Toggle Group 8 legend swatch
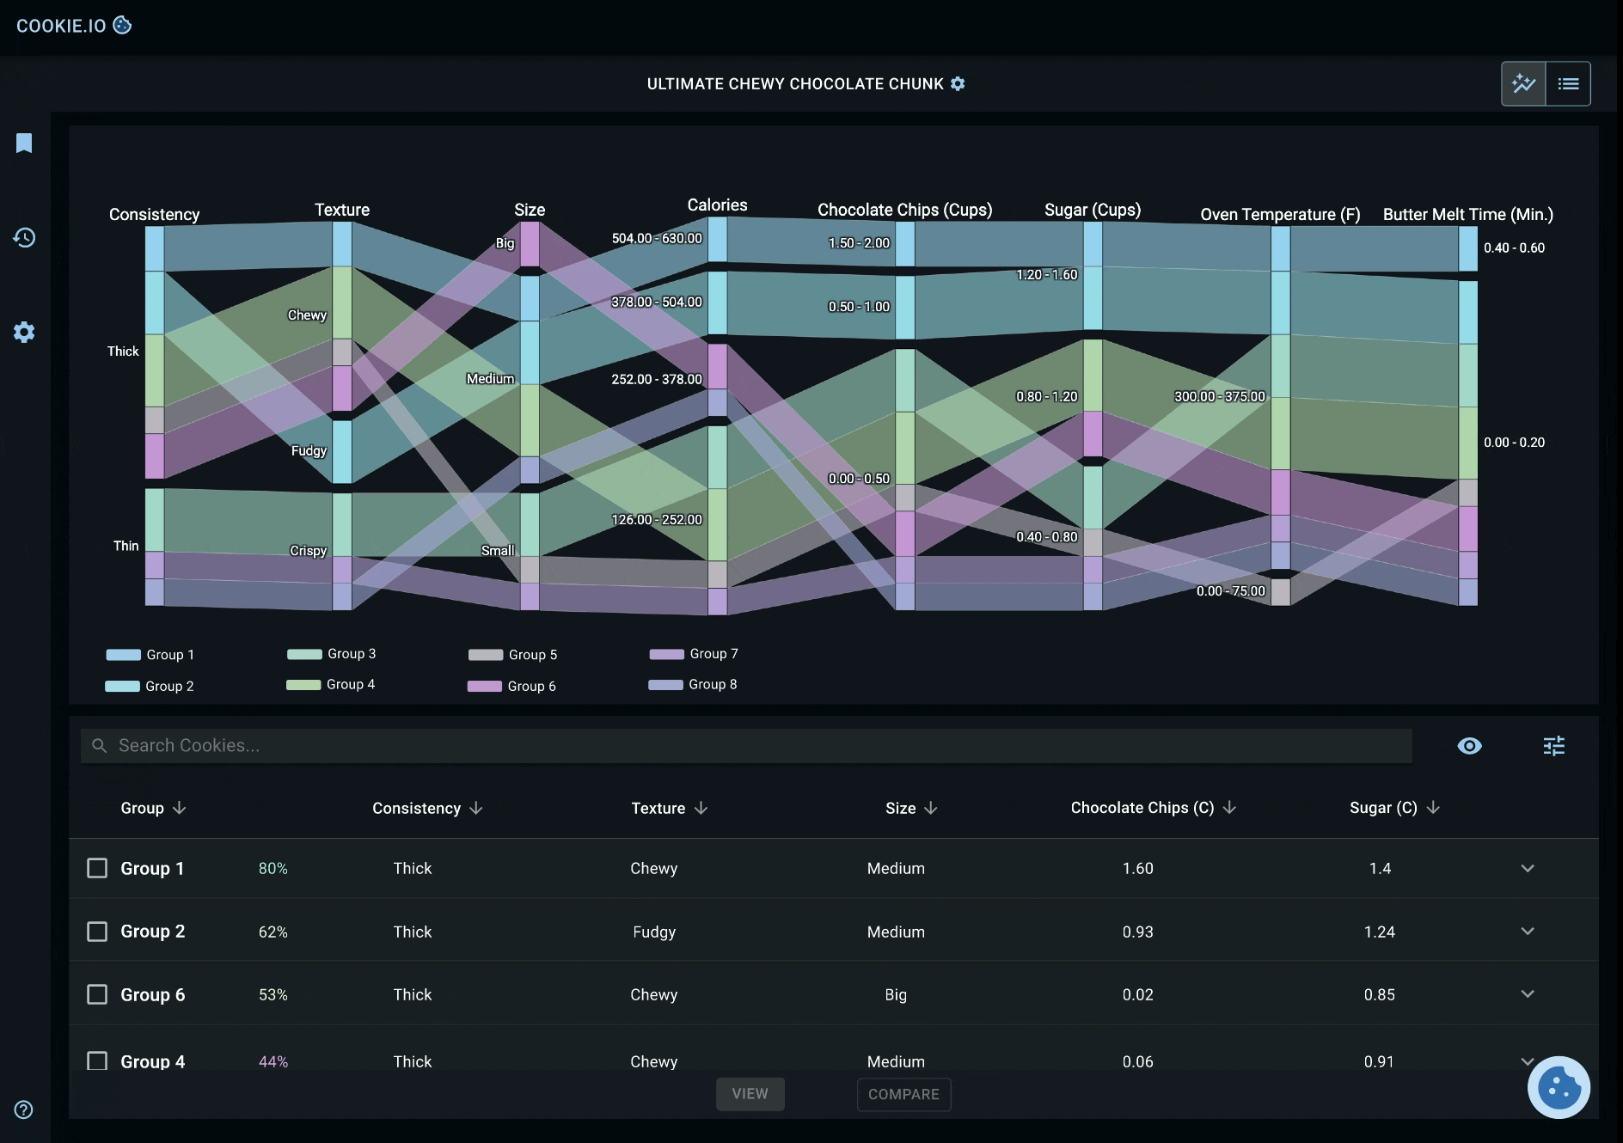The image size is (1623, 1143). 665,685
